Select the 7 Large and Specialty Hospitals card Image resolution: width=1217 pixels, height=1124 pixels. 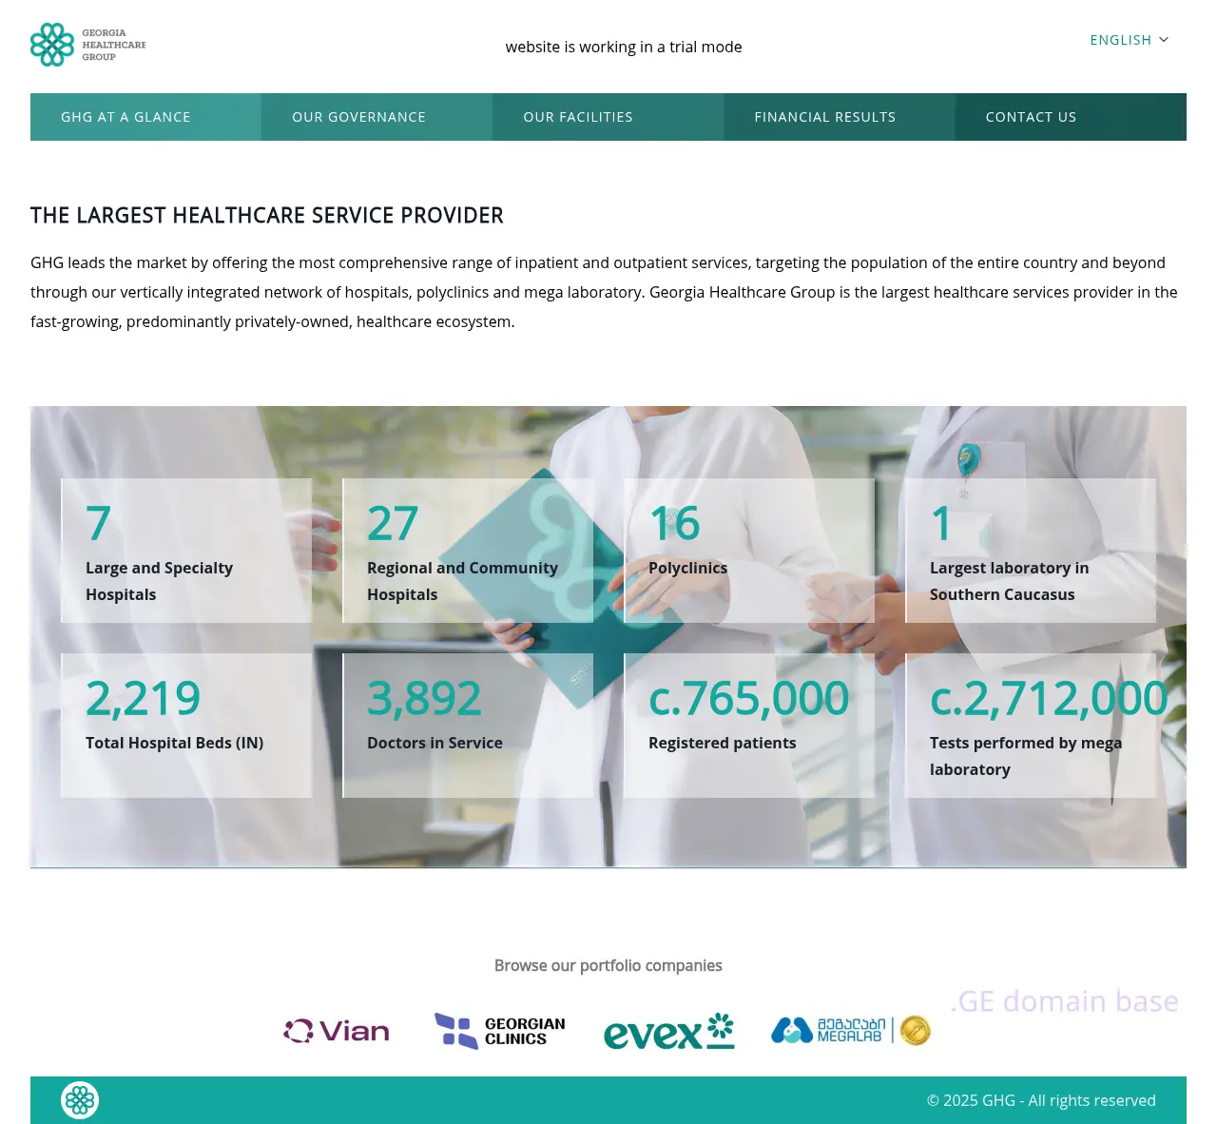point(186,551)
